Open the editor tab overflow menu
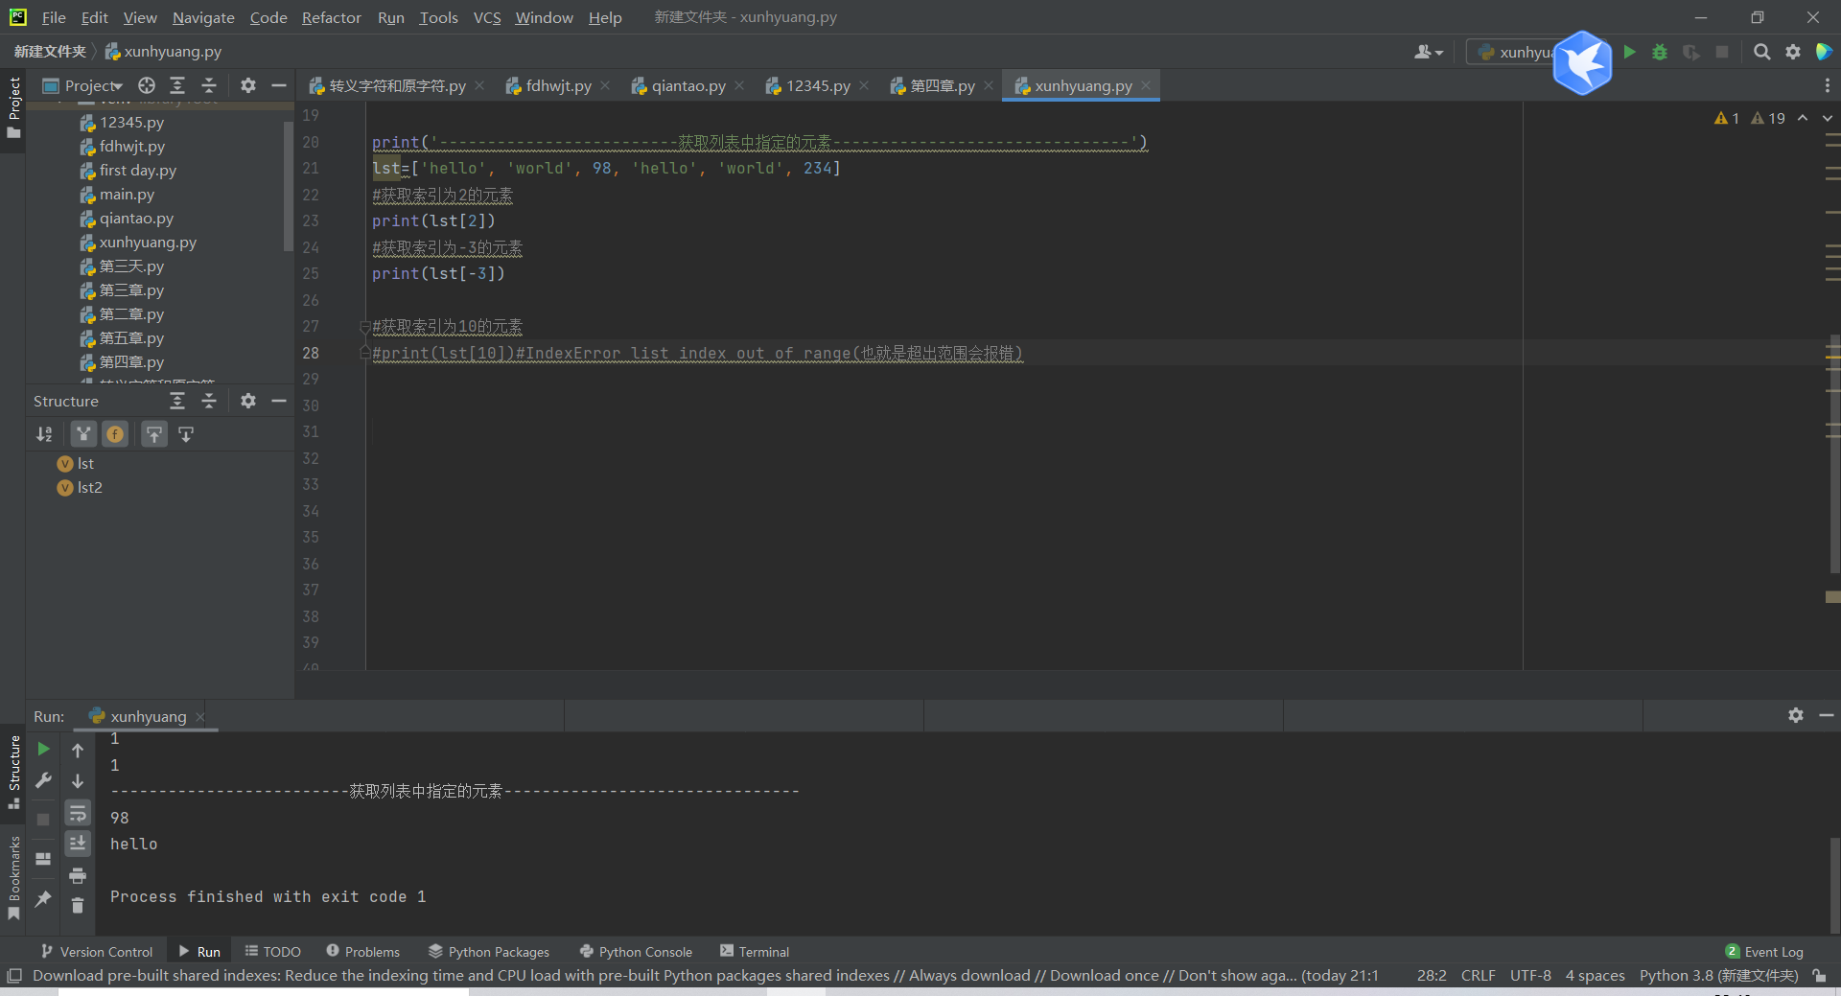Image resolution: width=1841 pixels, height=996 pixels. [1827, 85]
